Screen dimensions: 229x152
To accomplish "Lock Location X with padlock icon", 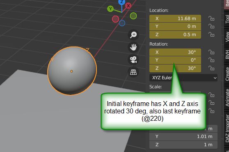I will [x=211, y=18].
